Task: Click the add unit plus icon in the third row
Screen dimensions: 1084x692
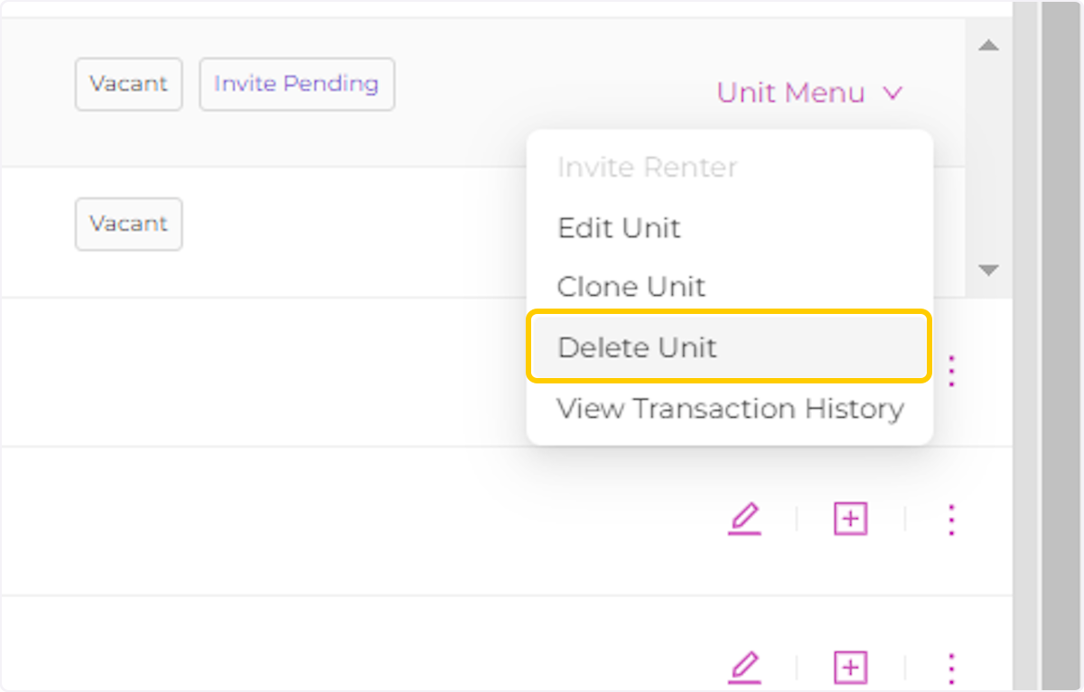Action: pos(849,519)
